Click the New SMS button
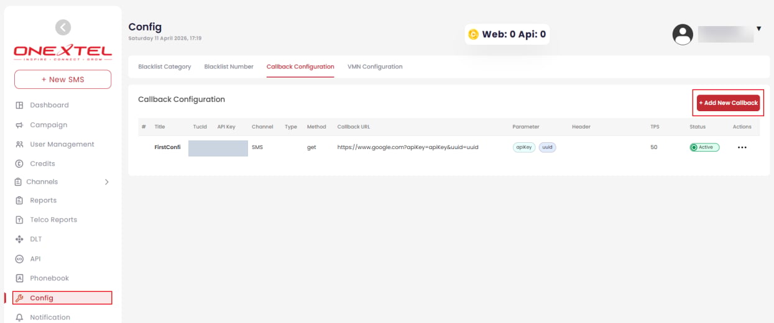This screenshot has height=323, width=774. (63, 80)
